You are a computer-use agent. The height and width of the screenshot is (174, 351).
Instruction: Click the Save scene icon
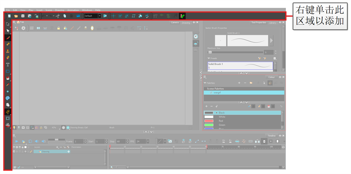pos(23,16)
